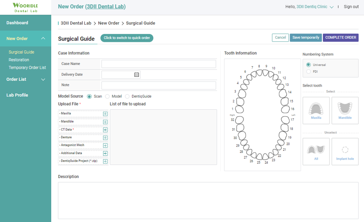Sign out of the account
This screenshot has width=364, height=222.
351,7
